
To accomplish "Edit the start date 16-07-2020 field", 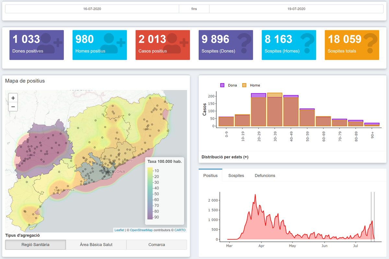I will click(x=92, y=9).
